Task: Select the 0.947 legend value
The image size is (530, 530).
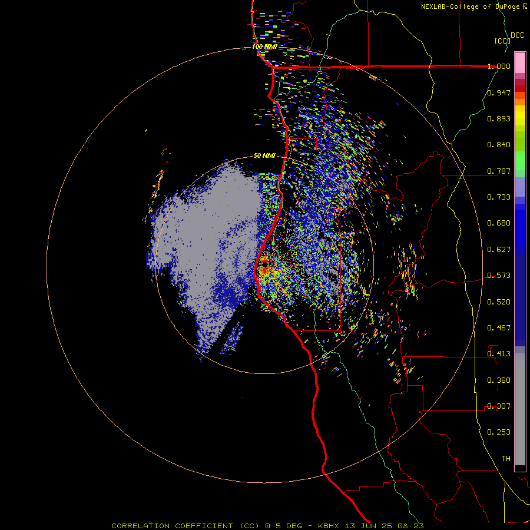Action: [499, 92]
